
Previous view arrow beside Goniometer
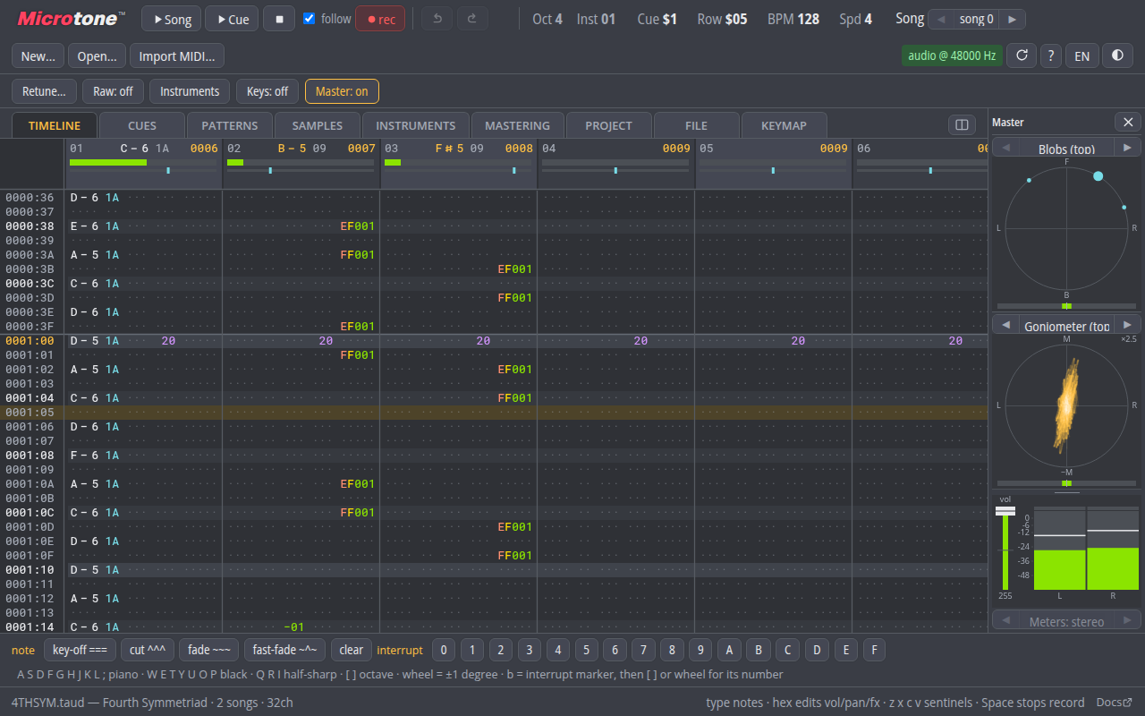pos(1005,325)
